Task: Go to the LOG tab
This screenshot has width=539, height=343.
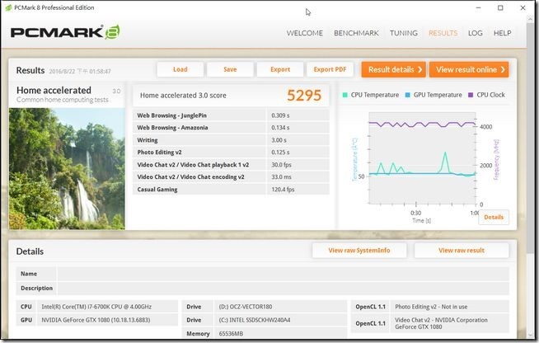Action: click(x=475, y=33)
